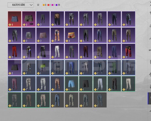The width and height of the screenshot is (151, 121).
Task: Click the purple rarity filter showing 26
Action: (x=58, y=5)
